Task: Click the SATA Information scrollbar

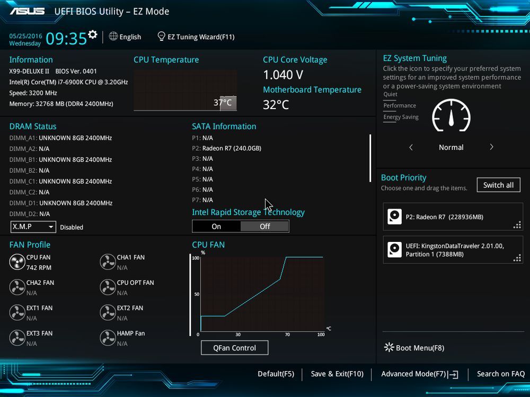Action: (x=370, y=158)
